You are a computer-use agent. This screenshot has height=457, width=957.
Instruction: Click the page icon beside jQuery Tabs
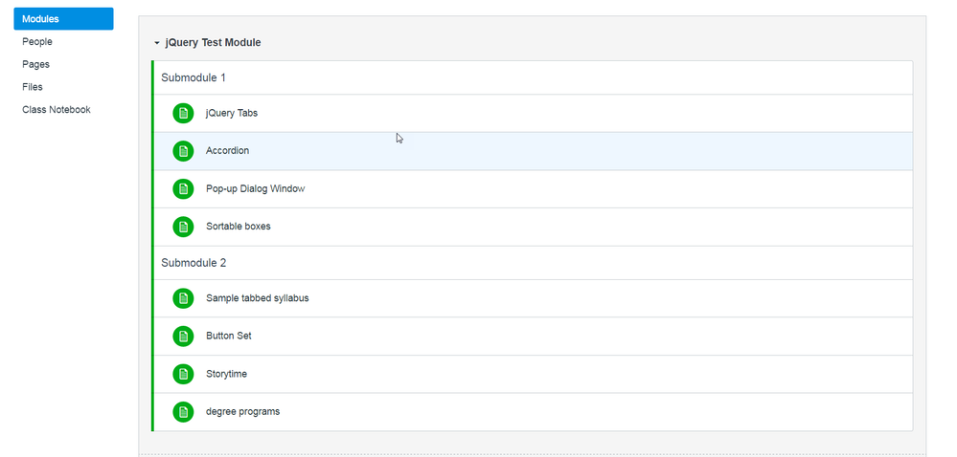point(183,113)
